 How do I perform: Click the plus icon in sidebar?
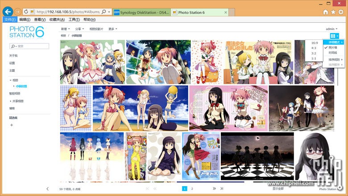[12, 125]
